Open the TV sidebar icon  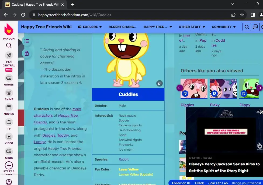[9, 122]
